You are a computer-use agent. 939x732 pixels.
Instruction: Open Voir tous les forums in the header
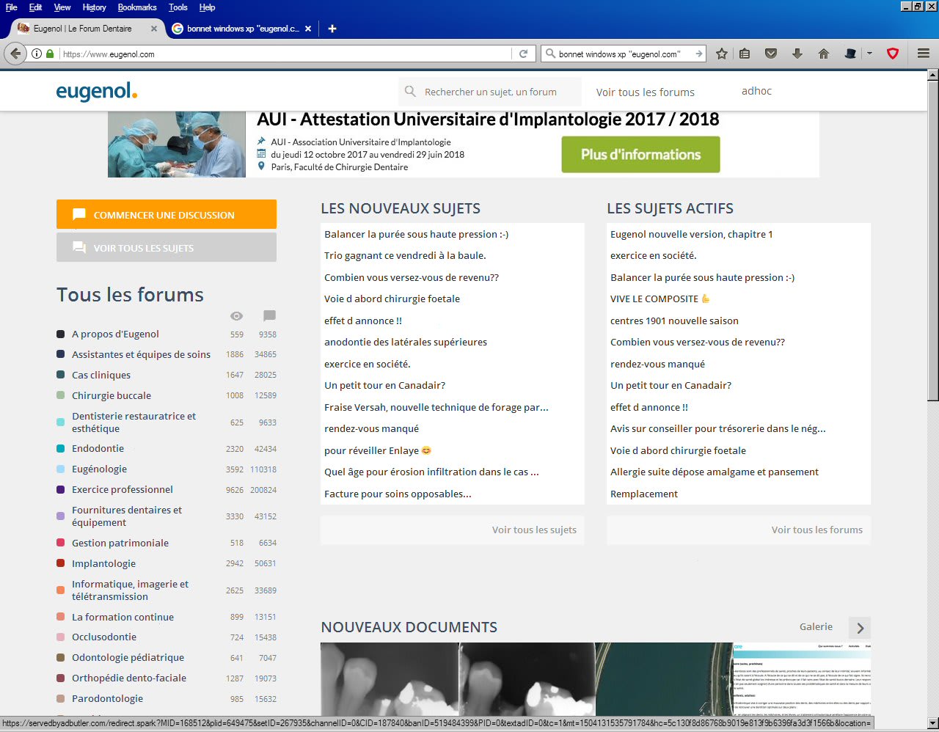coord(645,92)
